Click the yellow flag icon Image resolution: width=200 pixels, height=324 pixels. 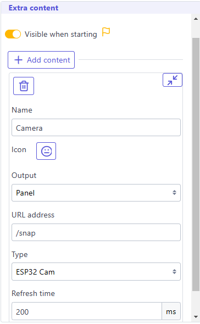point(106,32)
